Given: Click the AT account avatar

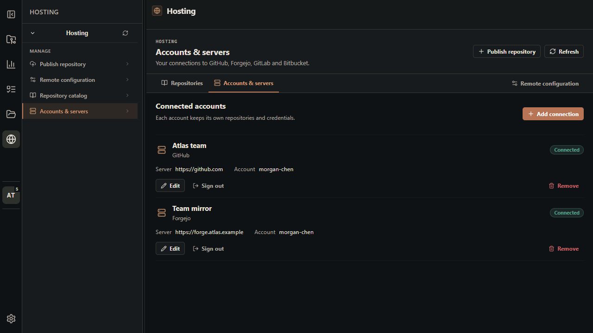Looking at the screenshot, I should pyautogui.click(x=11, y=195).
